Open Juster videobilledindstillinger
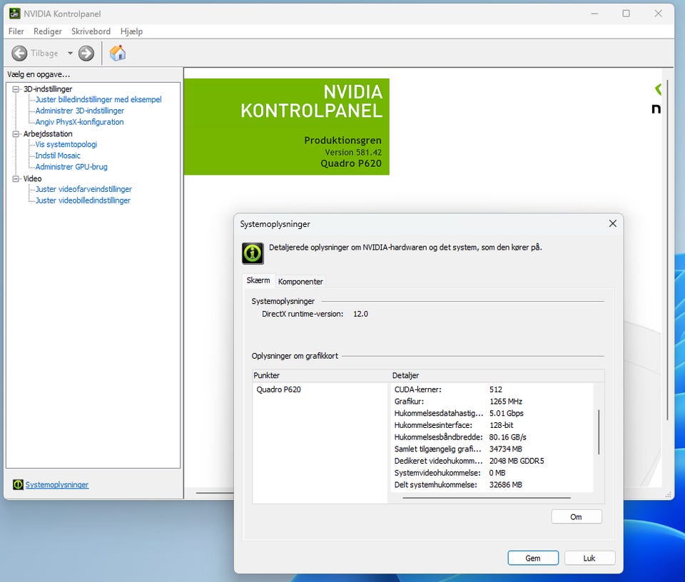This screenshot has height=582, width=685. point(83,200)
